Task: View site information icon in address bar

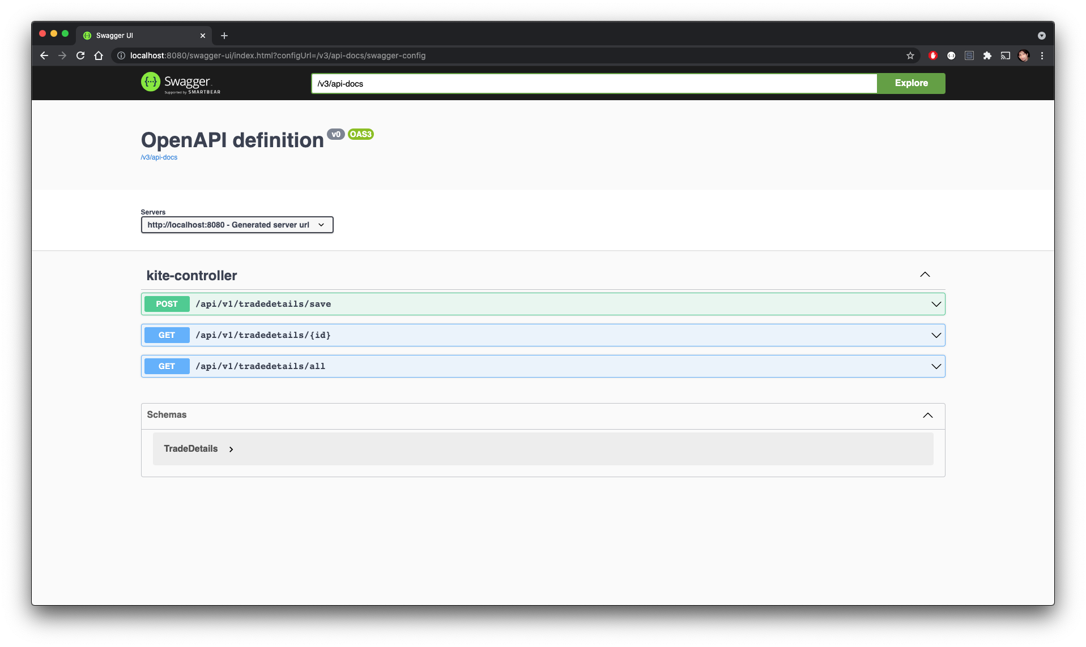Action: click(121, 55)
